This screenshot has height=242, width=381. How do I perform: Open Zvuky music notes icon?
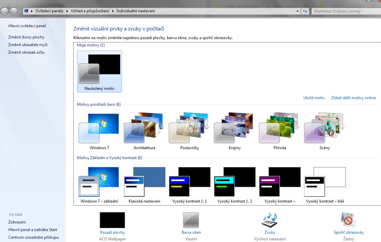point(270,220)
